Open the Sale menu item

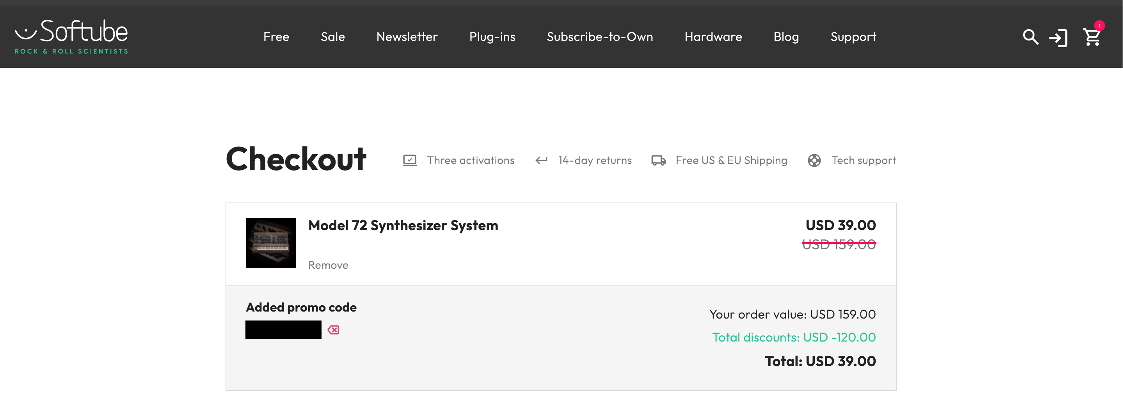pyautogui.click(x=332, y=37)
